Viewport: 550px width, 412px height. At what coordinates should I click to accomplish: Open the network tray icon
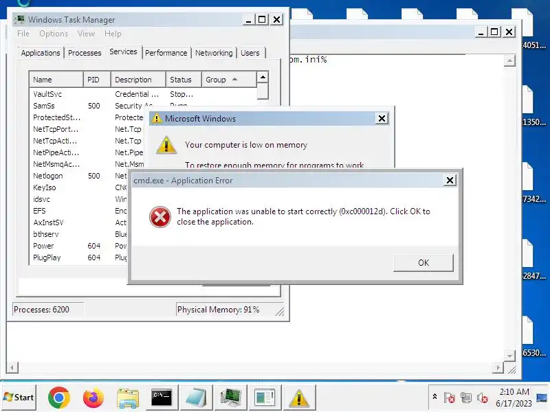(x=466, y=398)
